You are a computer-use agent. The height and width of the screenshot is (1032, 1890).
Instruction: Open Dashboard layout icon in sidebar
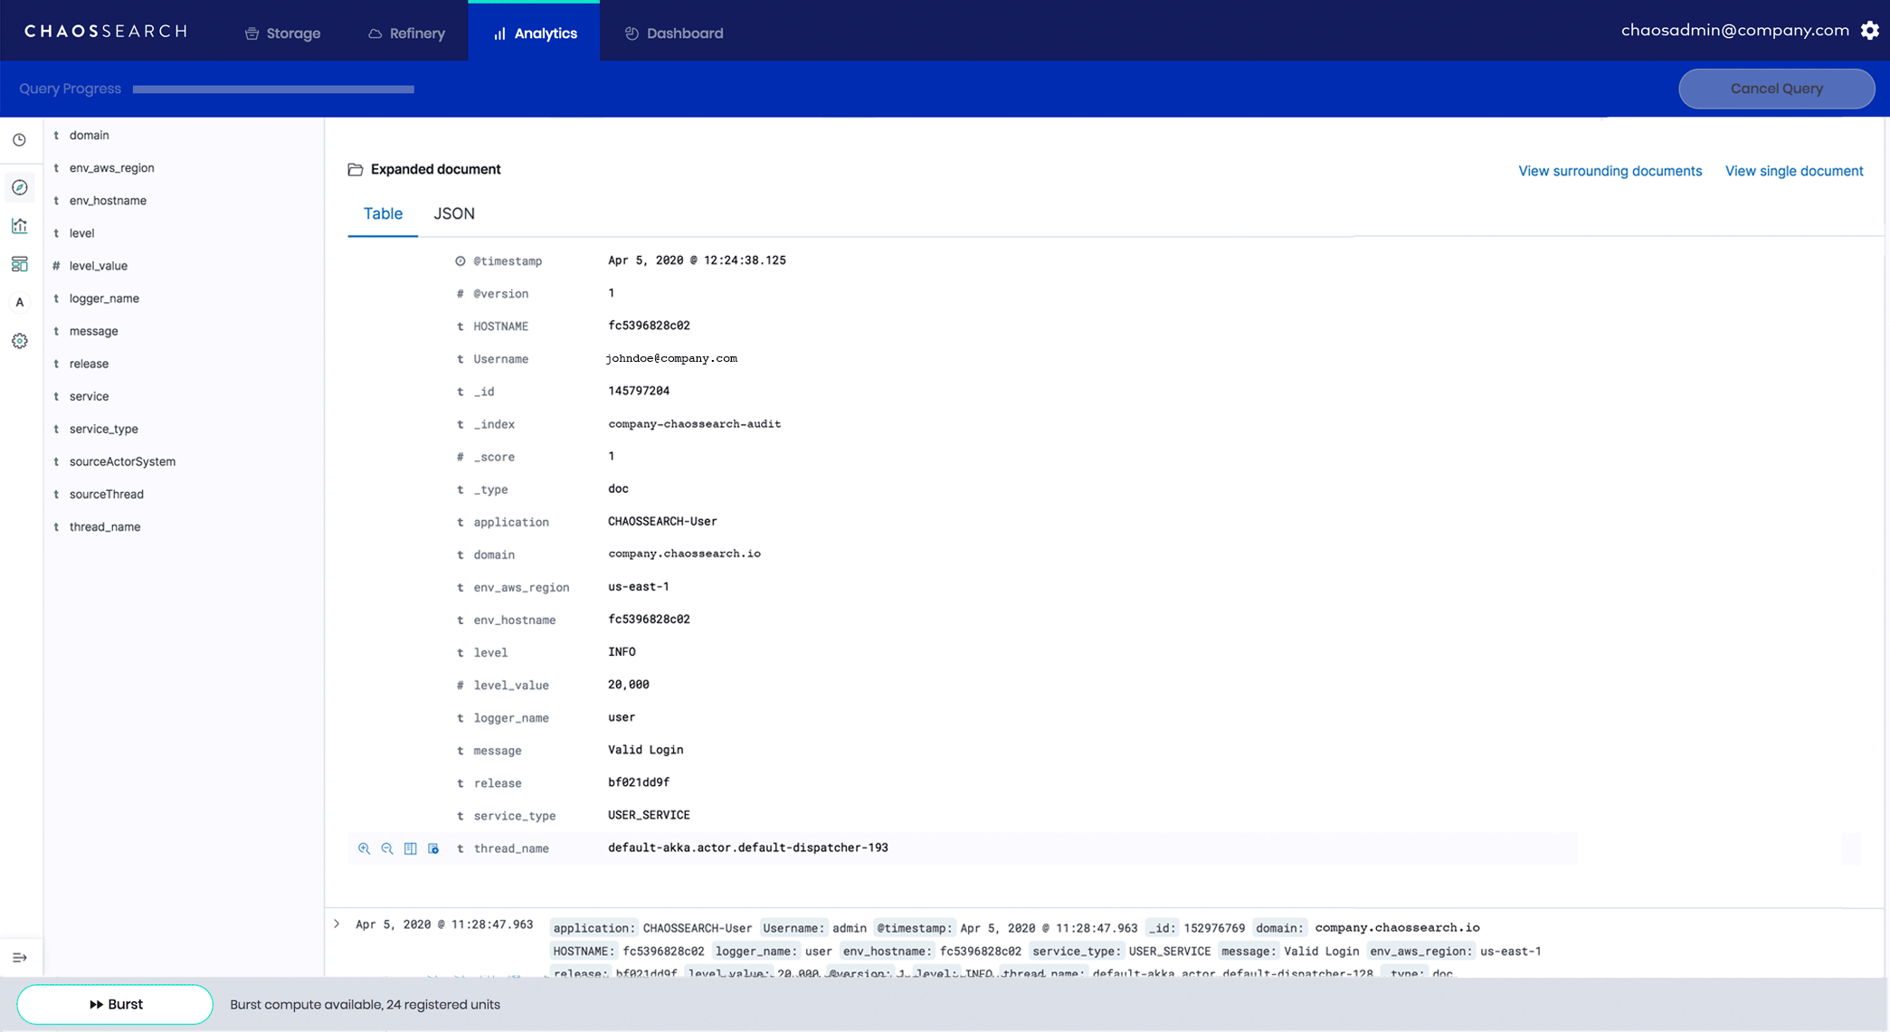pyautogui.click(x=19, y=264)
